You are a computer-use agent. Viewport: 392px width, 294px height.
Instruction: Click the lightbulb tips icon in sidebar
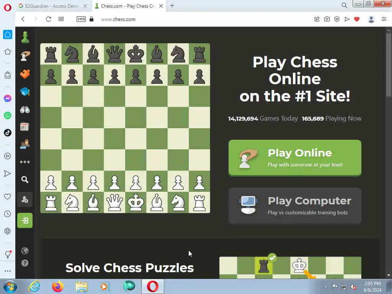pos(8,255)
